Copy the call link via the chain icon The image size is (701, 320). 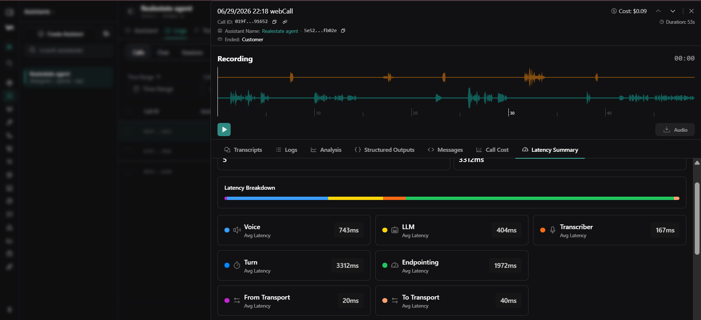285,22
